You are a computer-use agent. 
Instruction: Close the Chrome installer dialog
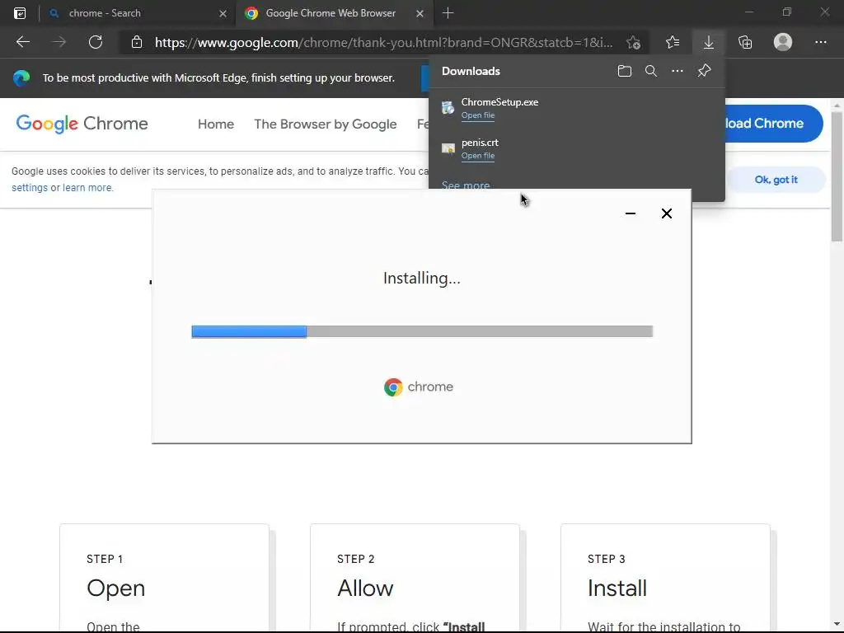(x=666, y=213)
